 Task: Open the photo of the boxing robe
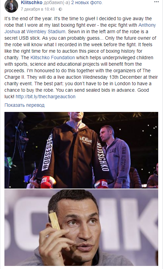tap(81, 150)
